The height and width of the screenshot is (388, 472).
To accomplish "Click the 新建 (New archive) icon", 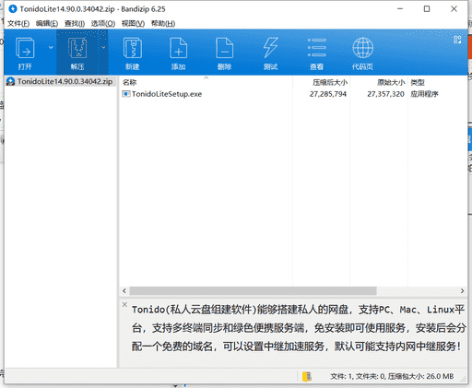I will tap(133, 48).
